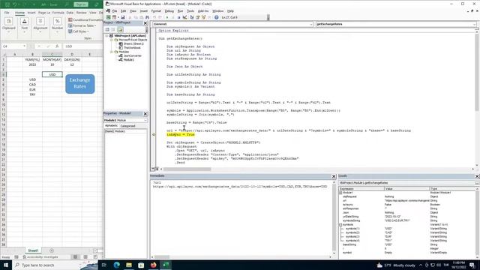The width and height of the screenshot is (480, 270).
Task: Open the Format as Table dropdown
Action: pos(82,25)
